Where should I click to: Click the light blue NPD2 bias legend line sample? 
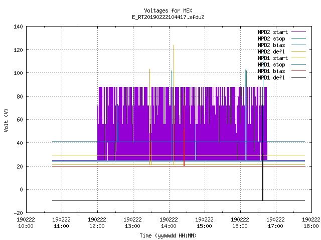point(298,44)
